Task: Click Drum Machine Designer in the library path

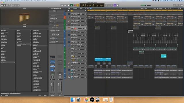Action: (x=15, y=94)
